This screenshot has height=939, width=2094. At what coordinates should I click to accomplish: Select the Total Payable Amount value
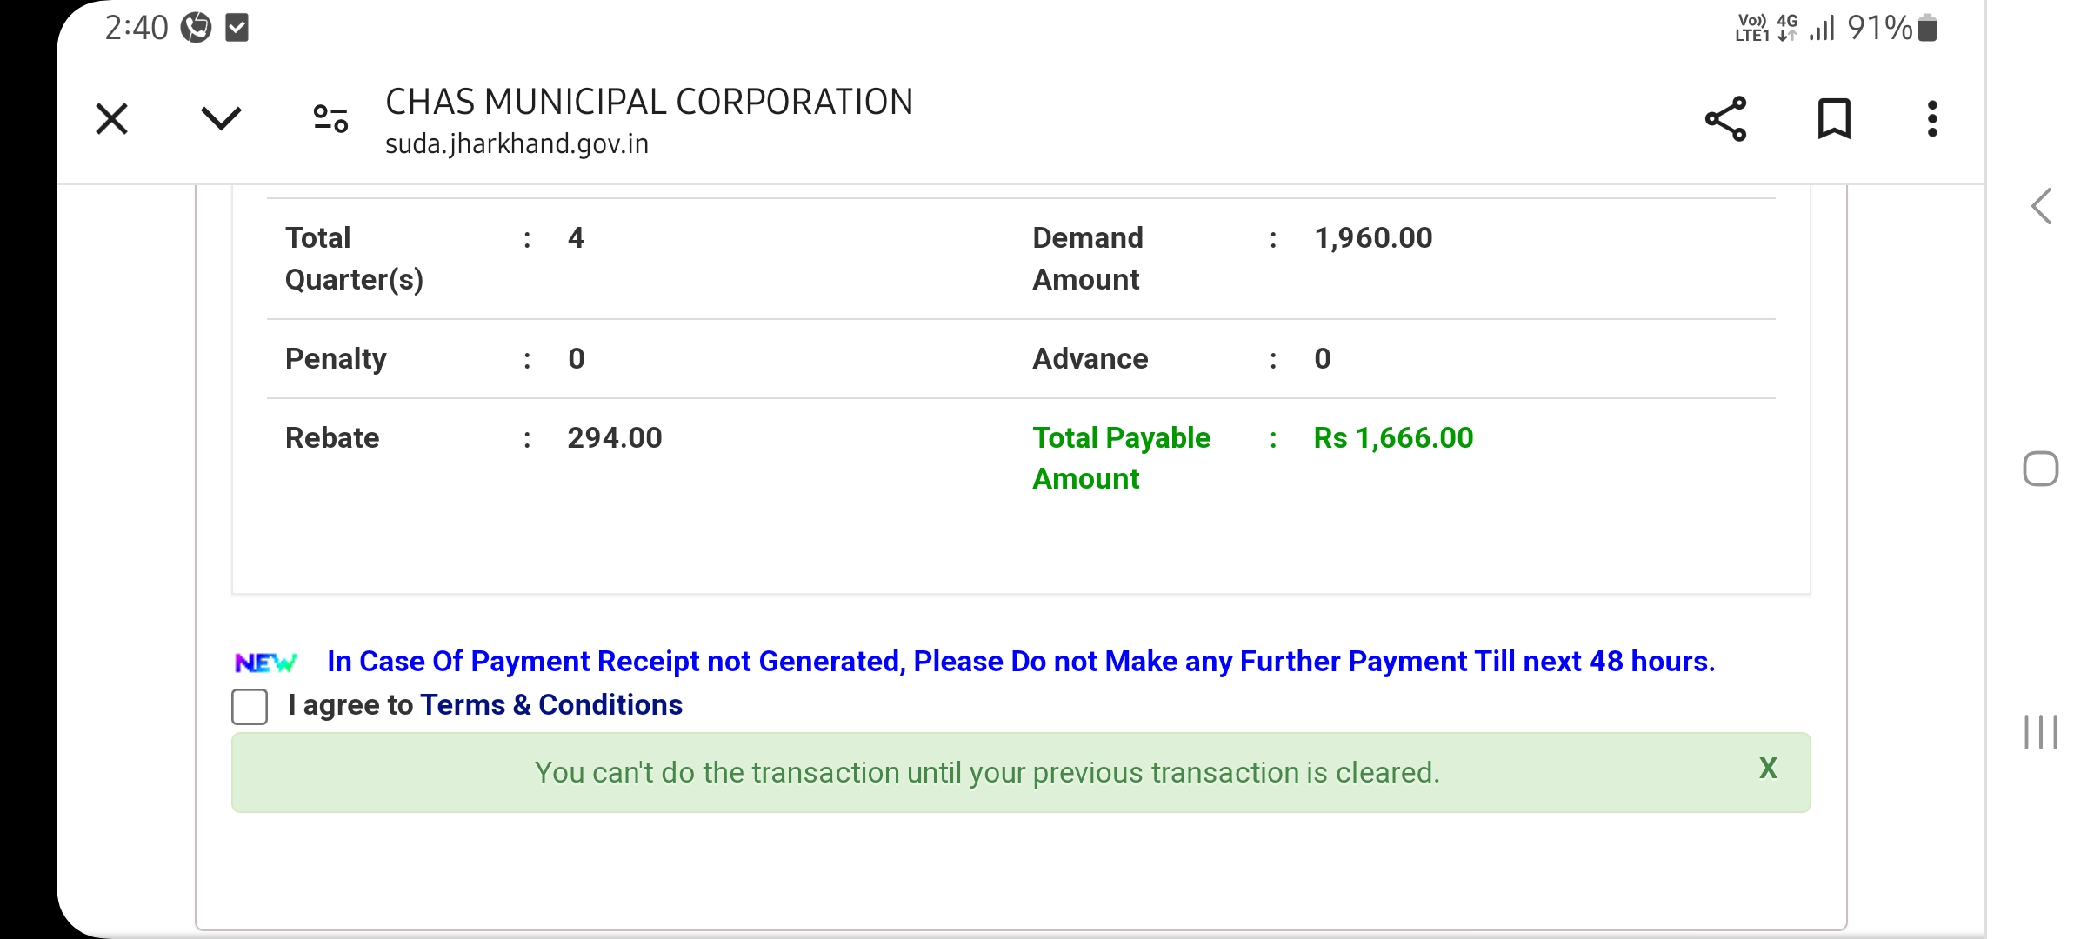[x=1393, y=437]
